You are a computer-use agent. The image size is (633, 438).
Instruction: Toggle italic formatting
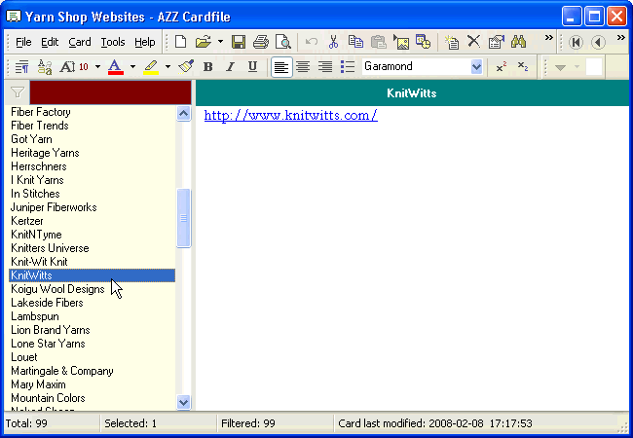[x=231, y=66]
